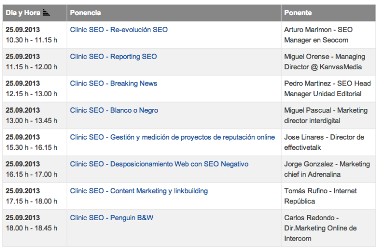This screenshot has width=376, height=247.
Task: Open Clinic SEO - Reporting SEO link
Action: 114,57
